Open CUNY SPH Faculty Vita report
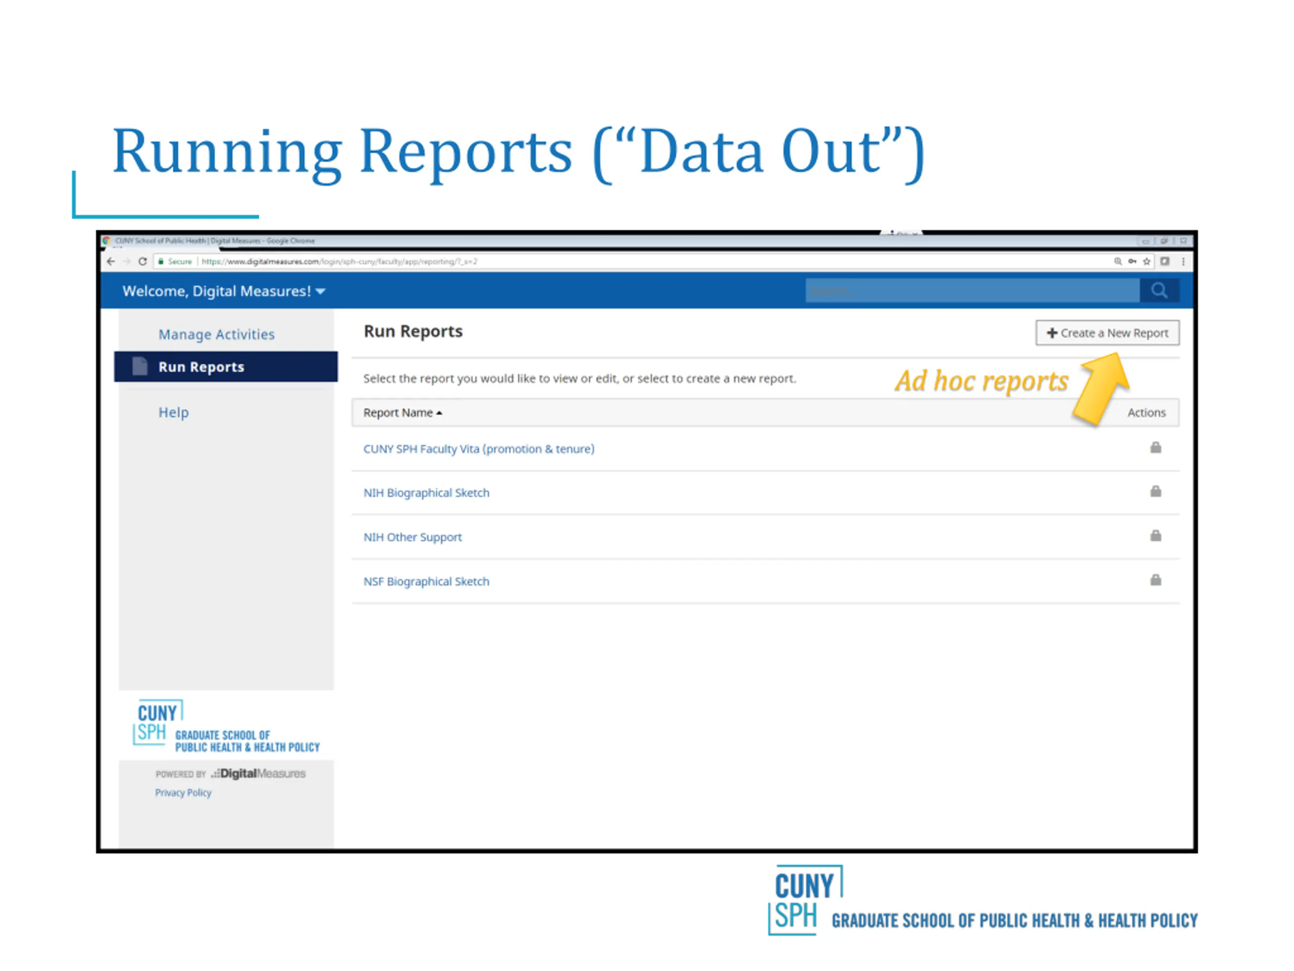This screenshot has height=971, width=1294. pos(479,449)
